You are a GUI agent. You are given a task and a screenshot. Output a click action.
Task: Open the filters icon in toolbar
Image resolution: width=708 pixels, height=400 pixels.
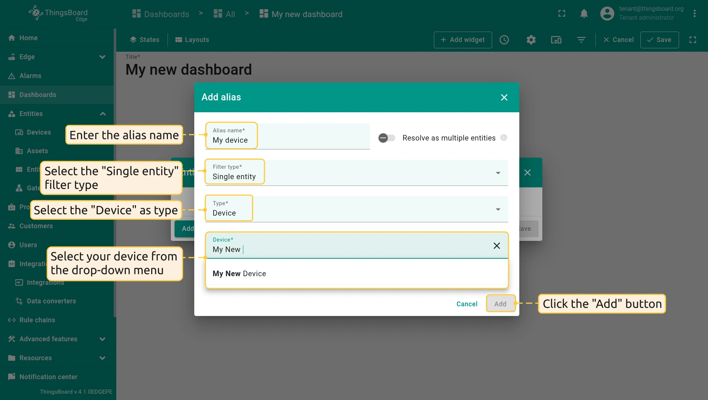pyautogui.click(x=581, y=40)
